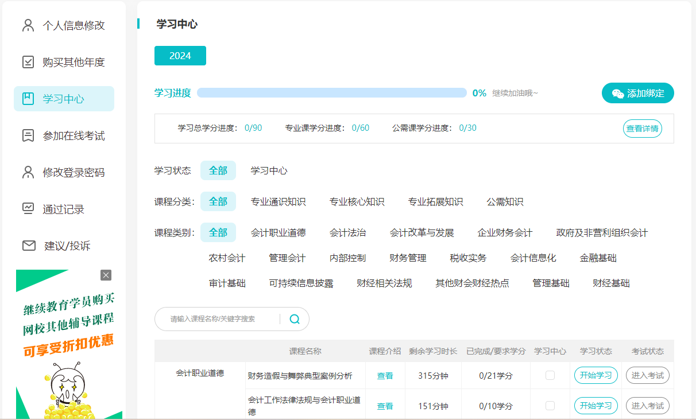Select the 购买其他年度 sidebar icon
696x420 pixels.
click(28, 62)
